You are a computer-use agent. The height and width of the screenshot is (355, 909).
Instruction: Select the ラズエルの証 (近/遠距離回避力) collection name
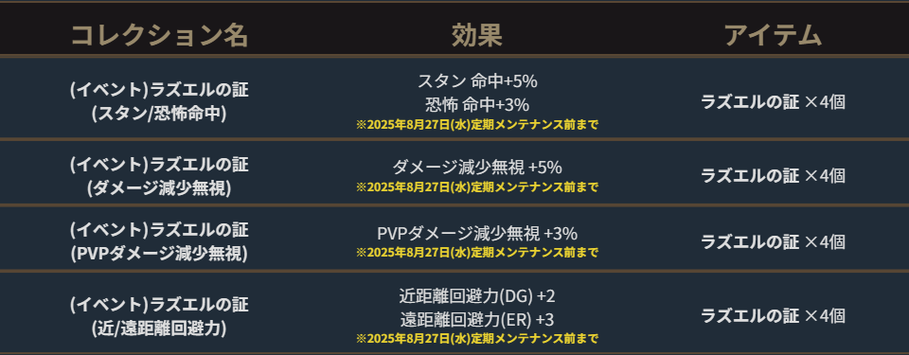click(x=159, y=316)
